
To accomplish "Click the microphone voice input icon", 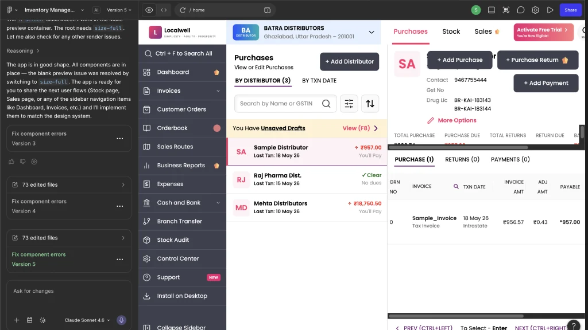I will (121, 320).
